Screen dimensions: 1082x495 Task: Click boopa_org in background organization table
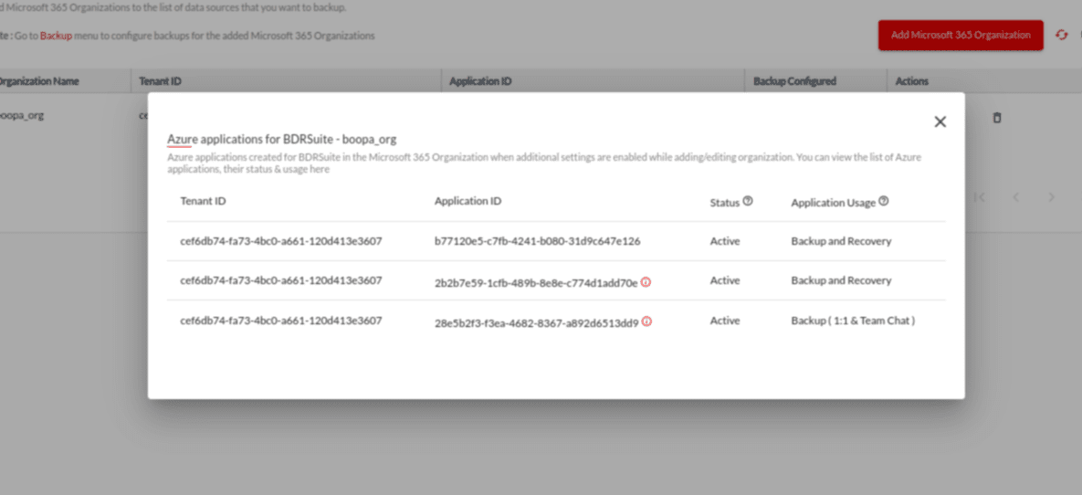click(x=21, y=115)
